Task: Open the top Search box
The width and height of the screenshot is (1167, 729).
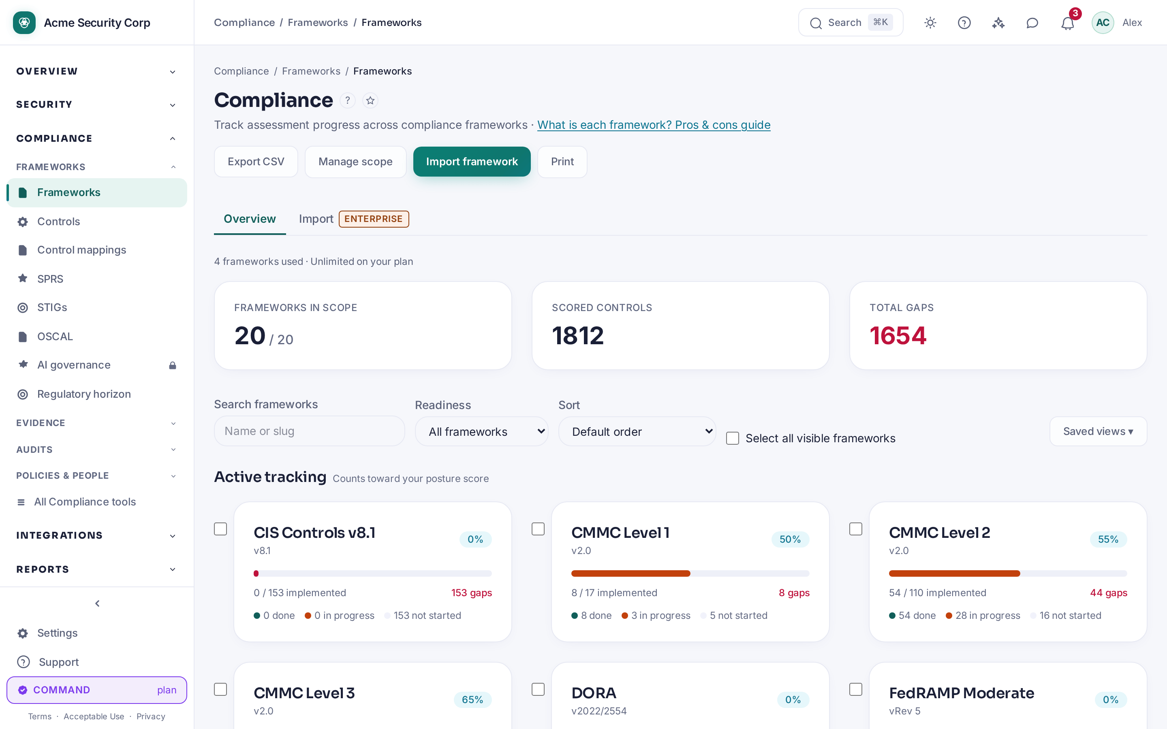Action: coord(850,23)
